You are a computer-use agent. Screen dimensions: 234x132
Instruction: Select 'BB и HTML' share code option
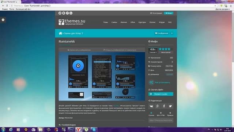point(161,114)
